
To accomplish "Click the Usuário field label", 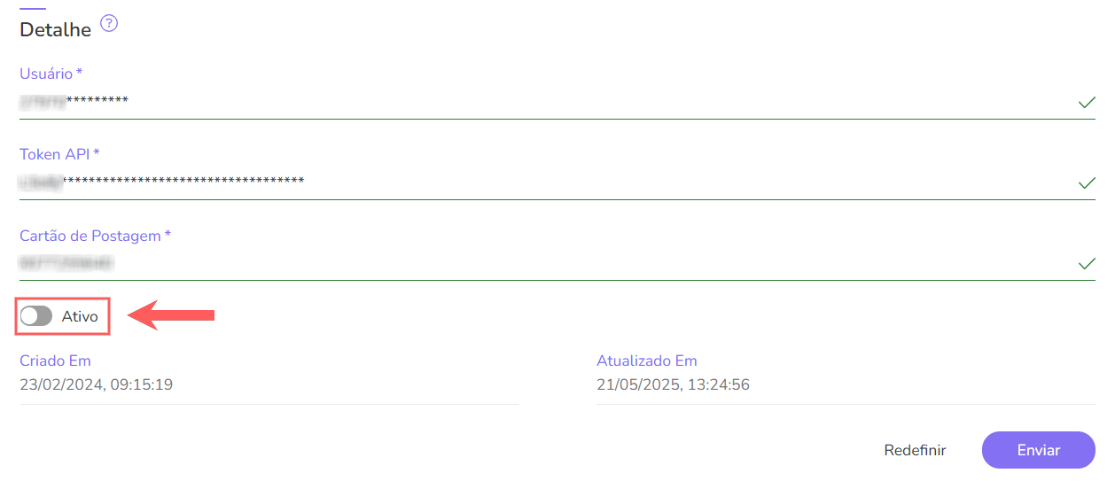I will [x=51, y=74].
